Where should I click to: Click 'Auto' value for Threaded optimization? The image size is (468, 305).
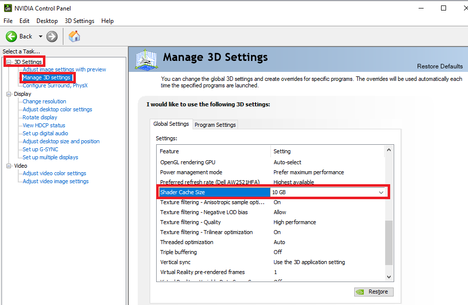[279, 242]
